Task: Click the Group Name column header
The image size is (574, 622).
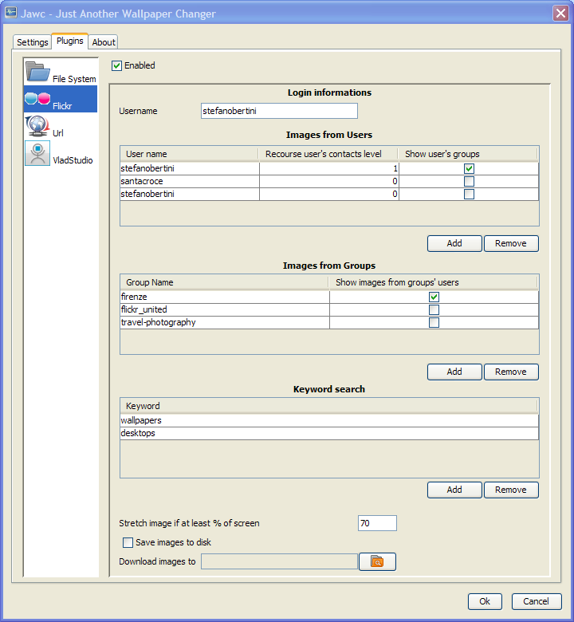Action: click(225, 282)
